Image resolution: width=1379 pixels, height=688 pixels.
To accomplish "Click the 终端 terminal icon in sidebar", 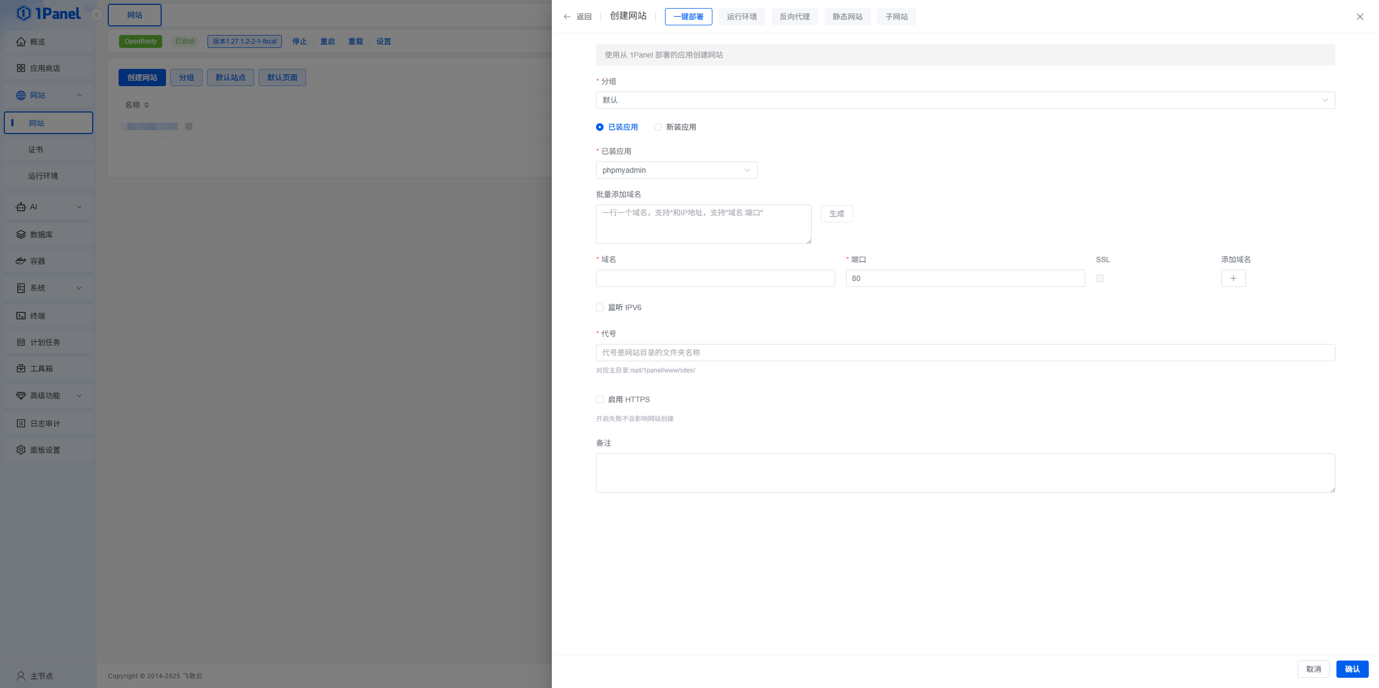I will tap(21, 316).
